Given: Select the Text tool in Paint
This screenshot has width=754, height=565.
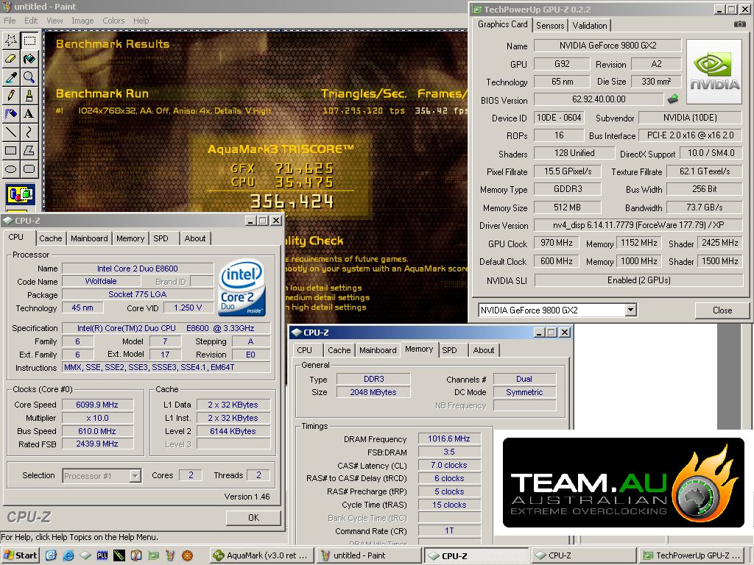Looking at the screenshot, I should [x=29, y=113].
